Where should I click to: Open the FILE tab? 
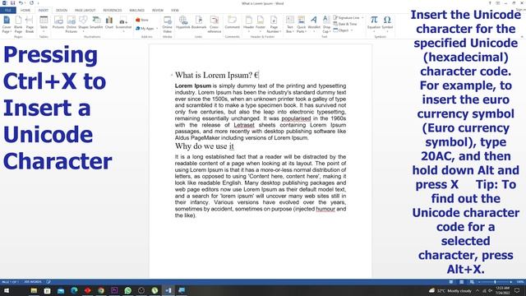tap(8, 11)
